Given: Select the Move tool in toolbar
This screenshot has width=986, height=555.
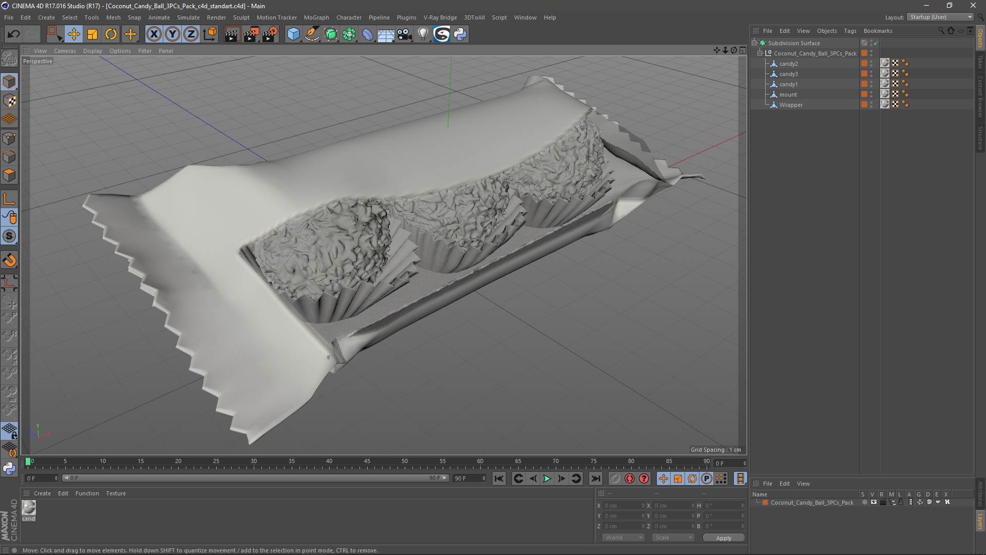Looking at the screenshot, I should [73, 34].
